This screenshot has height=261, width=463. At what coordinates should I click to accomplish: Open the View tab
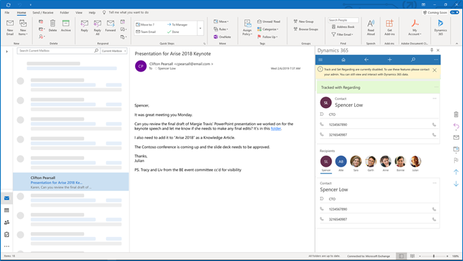coord(79,12)
